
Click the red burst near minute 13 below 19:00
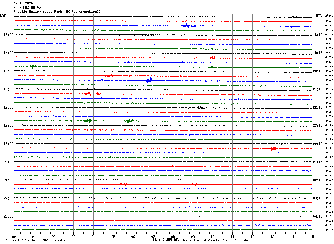tap(274, 148)
